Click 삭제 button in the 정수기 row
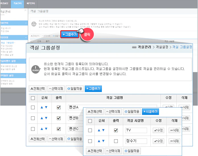 click(x=174, y=141)
